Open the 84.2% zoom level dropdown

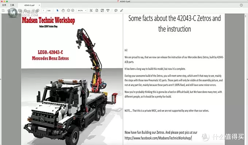click(x=82, y=11)
